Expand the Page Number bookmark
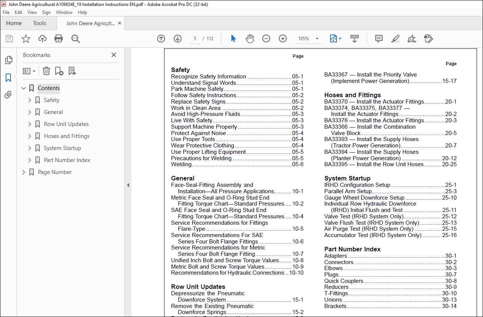 tap(24, 172)
